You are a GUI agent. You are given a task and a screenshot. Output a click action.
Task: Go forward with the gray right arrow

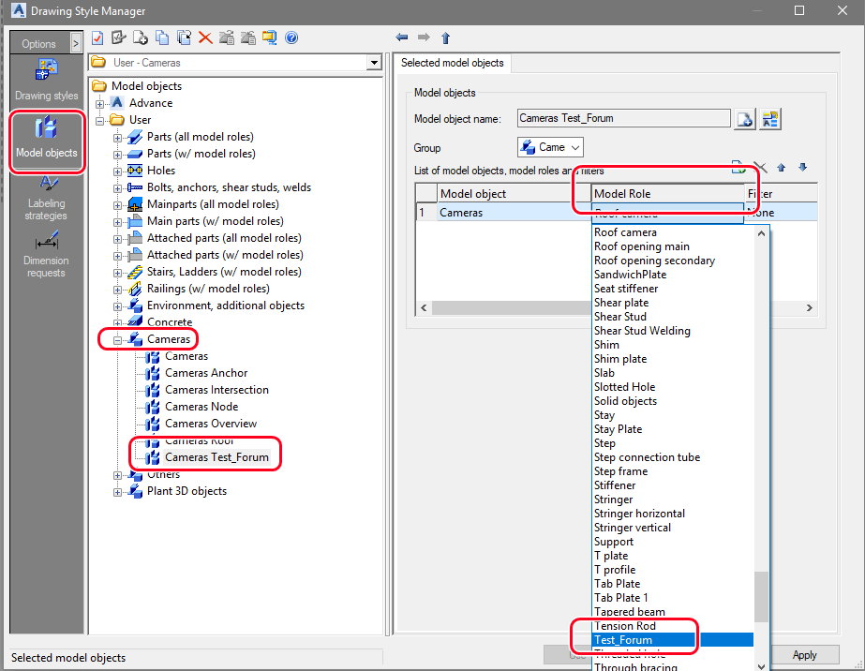424,37
